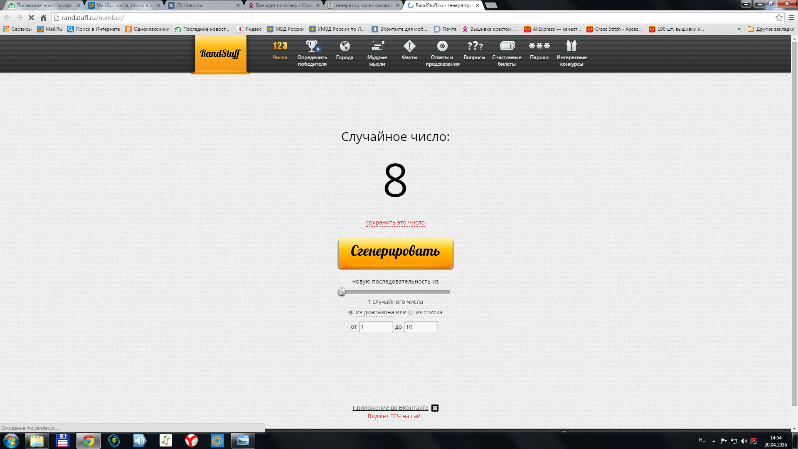Image resolution: width=798 pixels, height=449 pixels.
Task: Click the 'до' upper limit input field
Action: click(421, 327)
